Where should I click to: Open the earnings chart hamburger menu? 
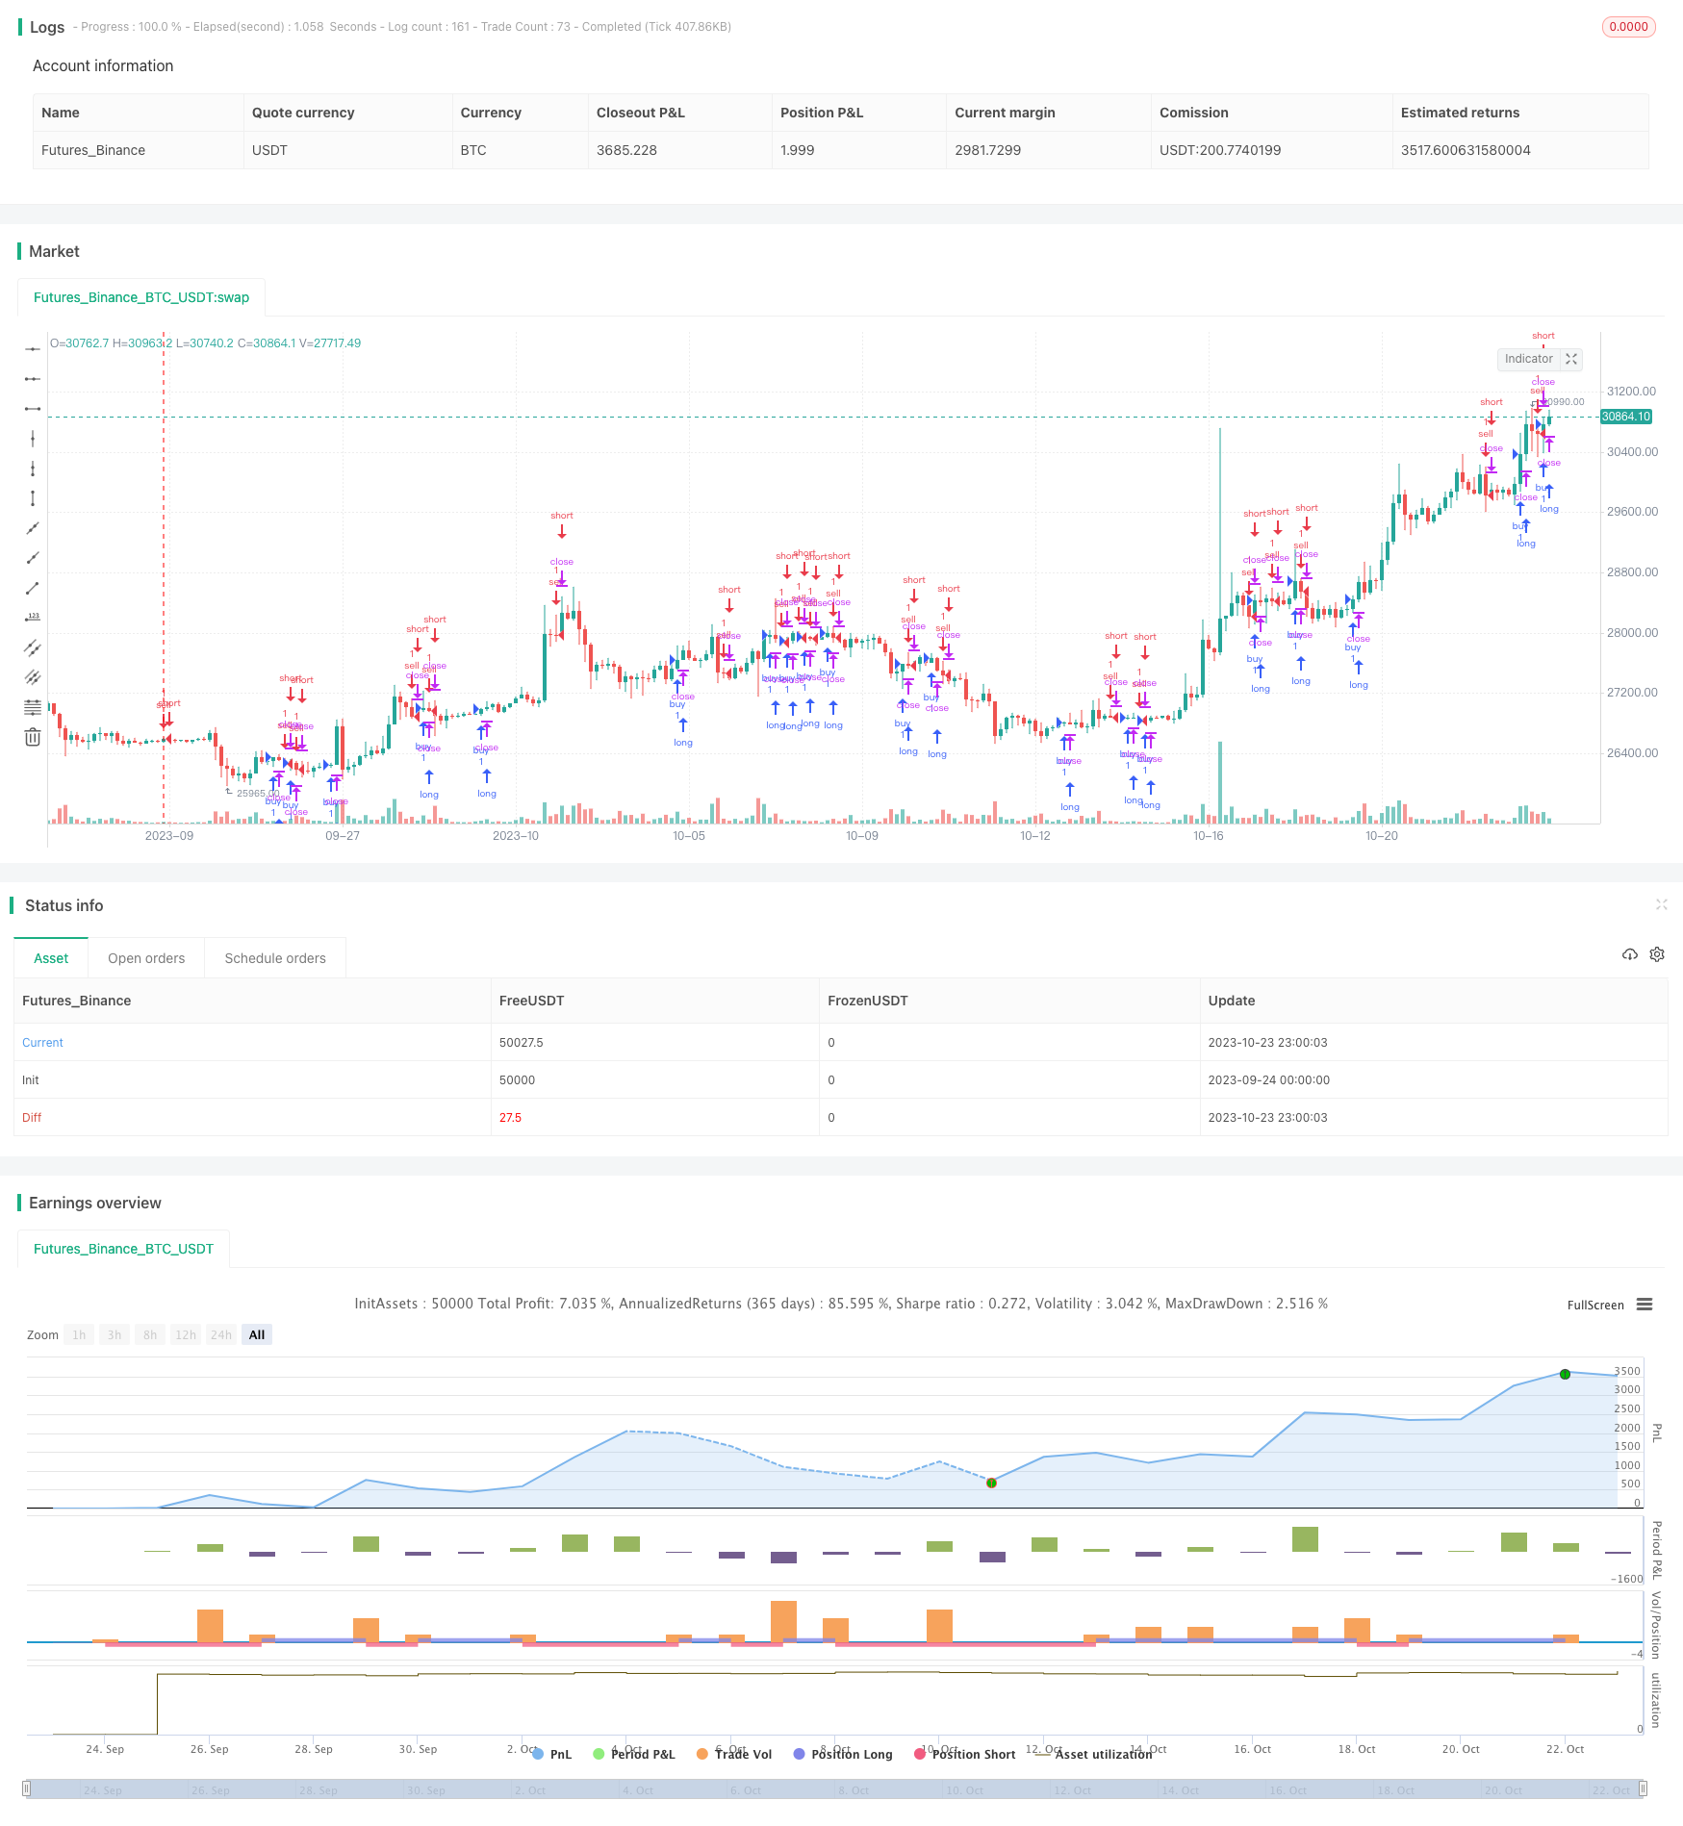tap(1645, 1305)
